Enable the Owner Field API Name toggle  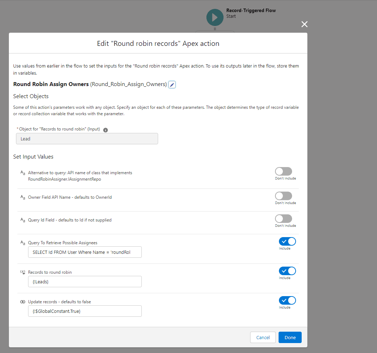pos(284,196)
